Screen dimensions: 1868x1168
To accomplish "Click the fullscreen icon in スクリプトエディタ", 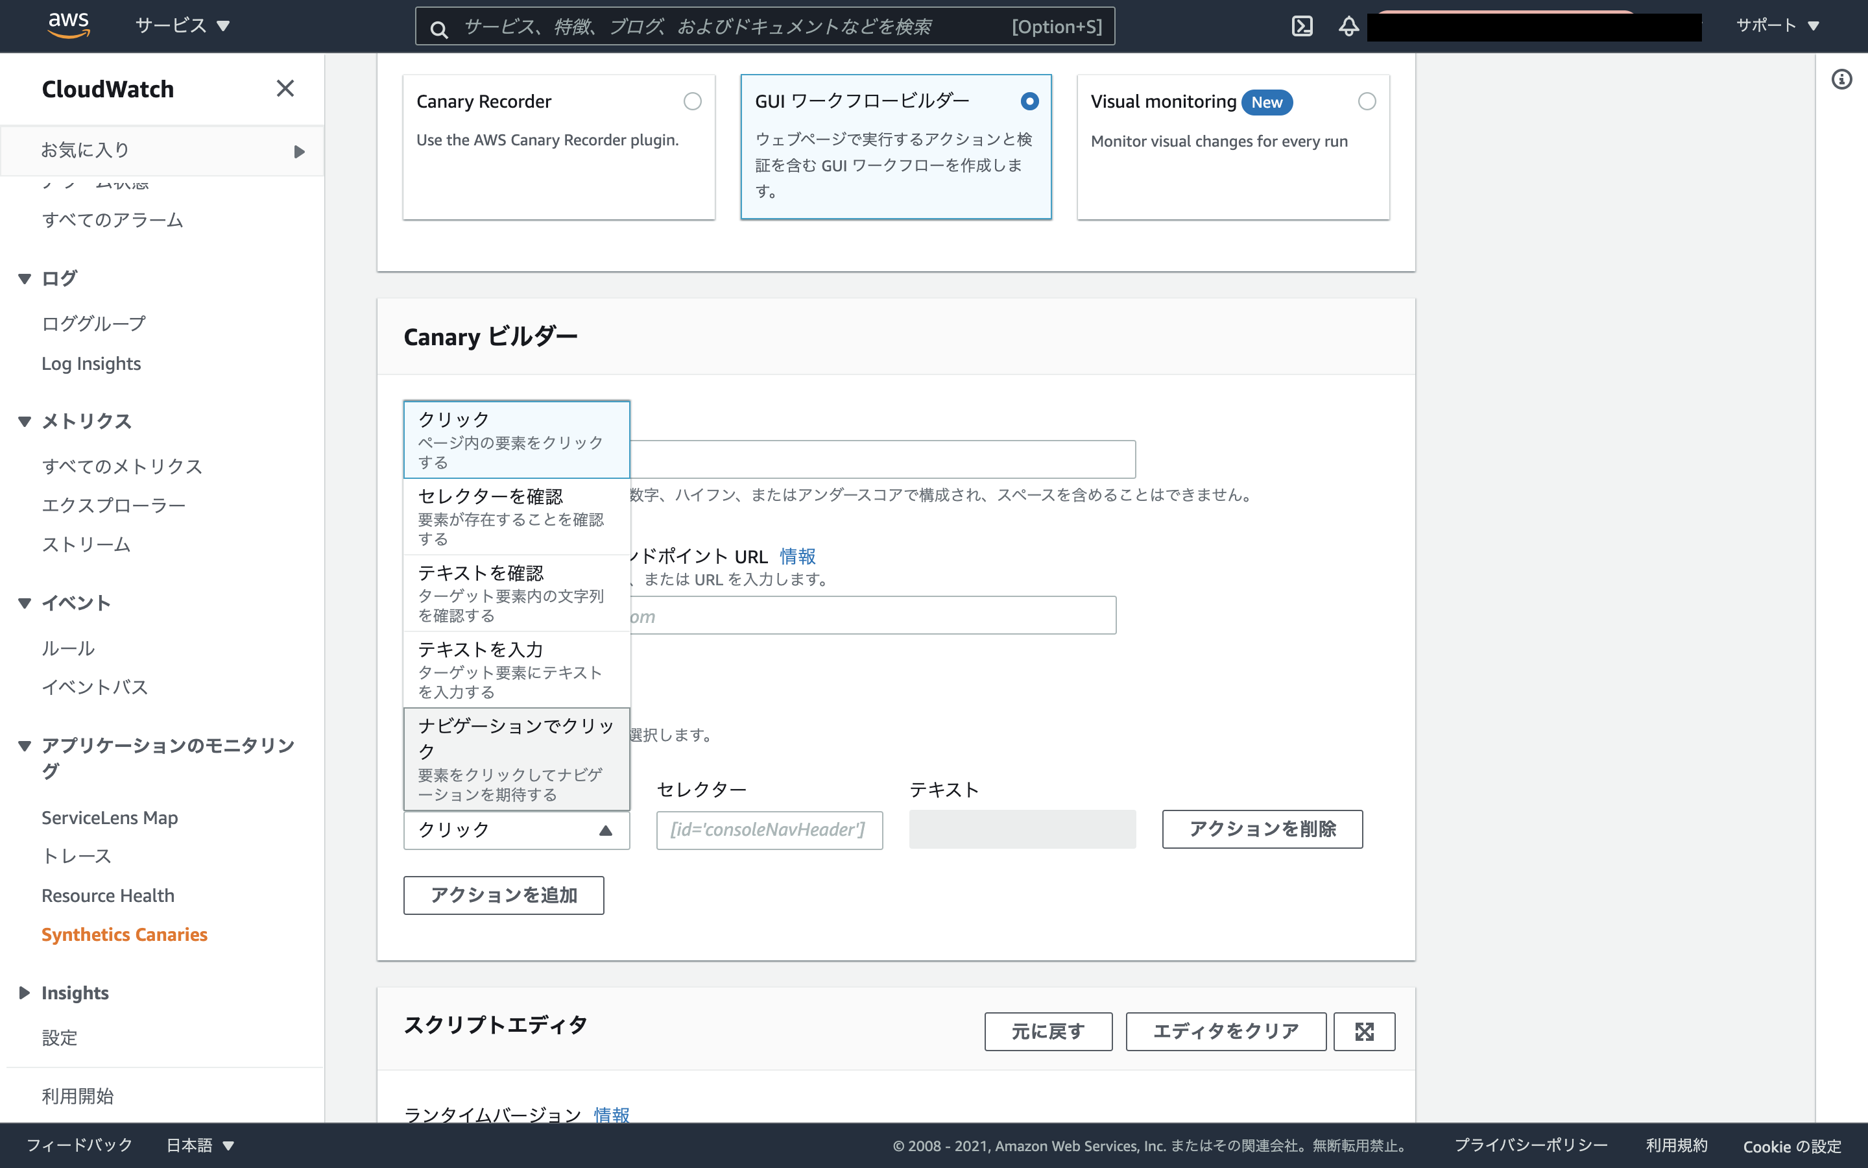I will point(1364,1031).
